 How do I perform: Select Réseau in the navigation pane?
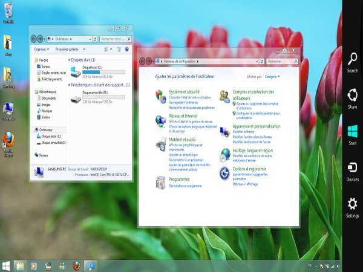click(x=41, y=155)
